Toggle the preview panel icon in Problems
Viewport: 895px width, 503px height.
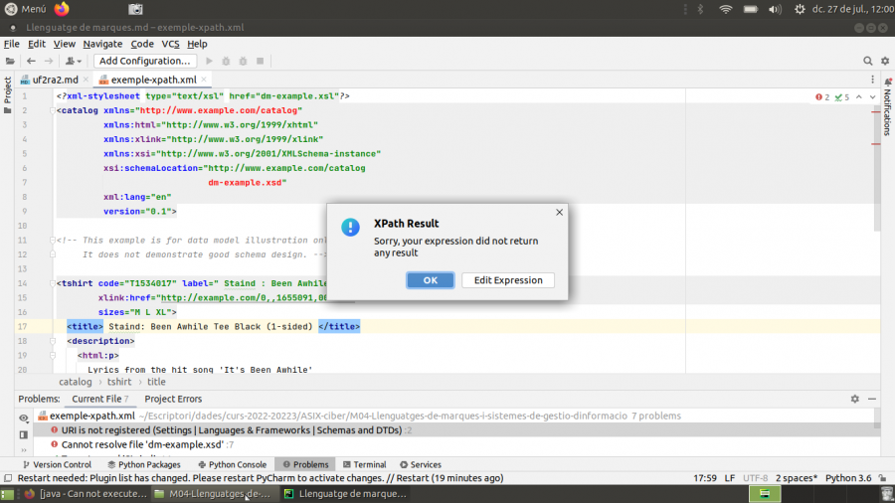[x=24, y=435]
